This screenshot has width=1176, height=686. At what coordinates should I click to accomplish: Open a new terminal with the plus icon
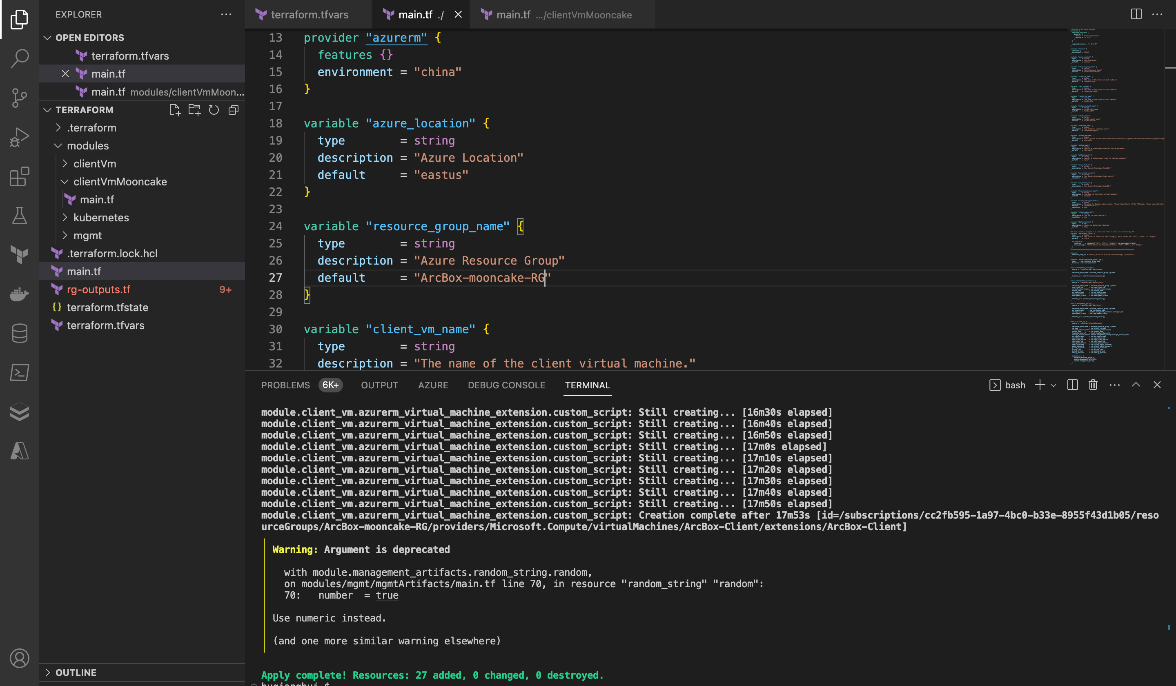(1039, 385)
